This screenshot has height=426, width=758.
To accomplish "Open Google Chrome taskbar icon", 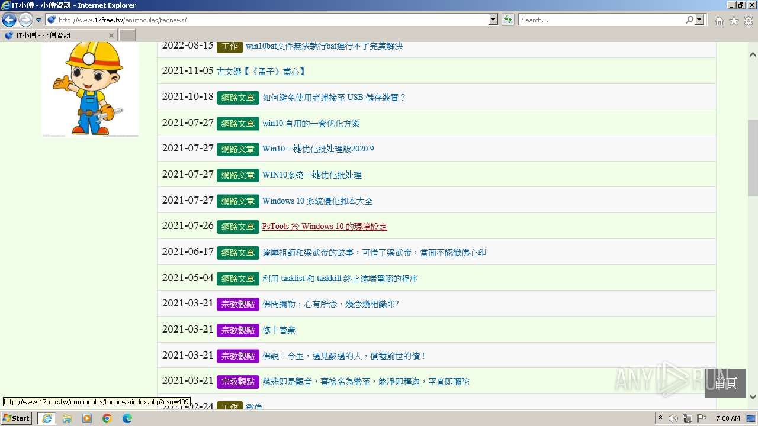I will [107, 418].
